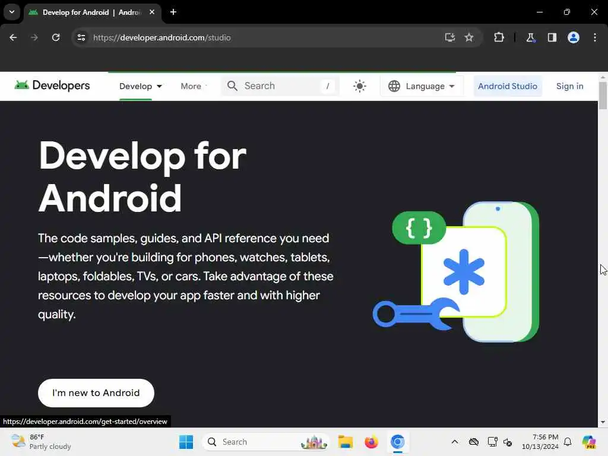Open Chrome three-dot menu
This screenshot has height=456, width=608.
pos(595,37)
